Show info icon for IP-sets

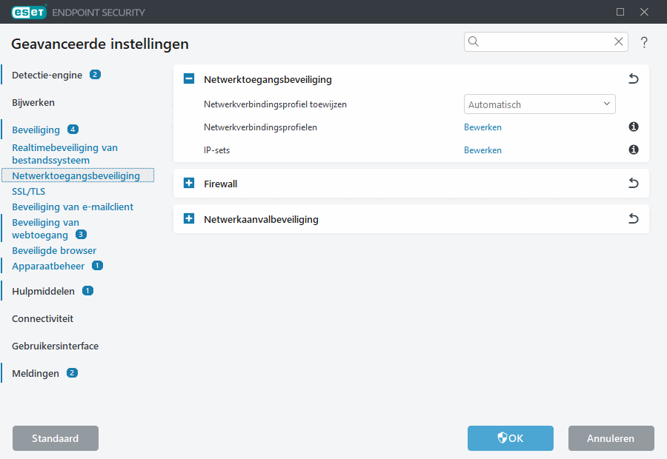click(x=634, y=150)
